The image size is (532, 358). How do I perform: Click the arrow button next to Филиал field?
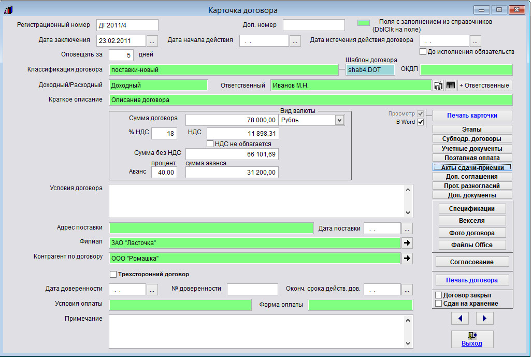407,242
